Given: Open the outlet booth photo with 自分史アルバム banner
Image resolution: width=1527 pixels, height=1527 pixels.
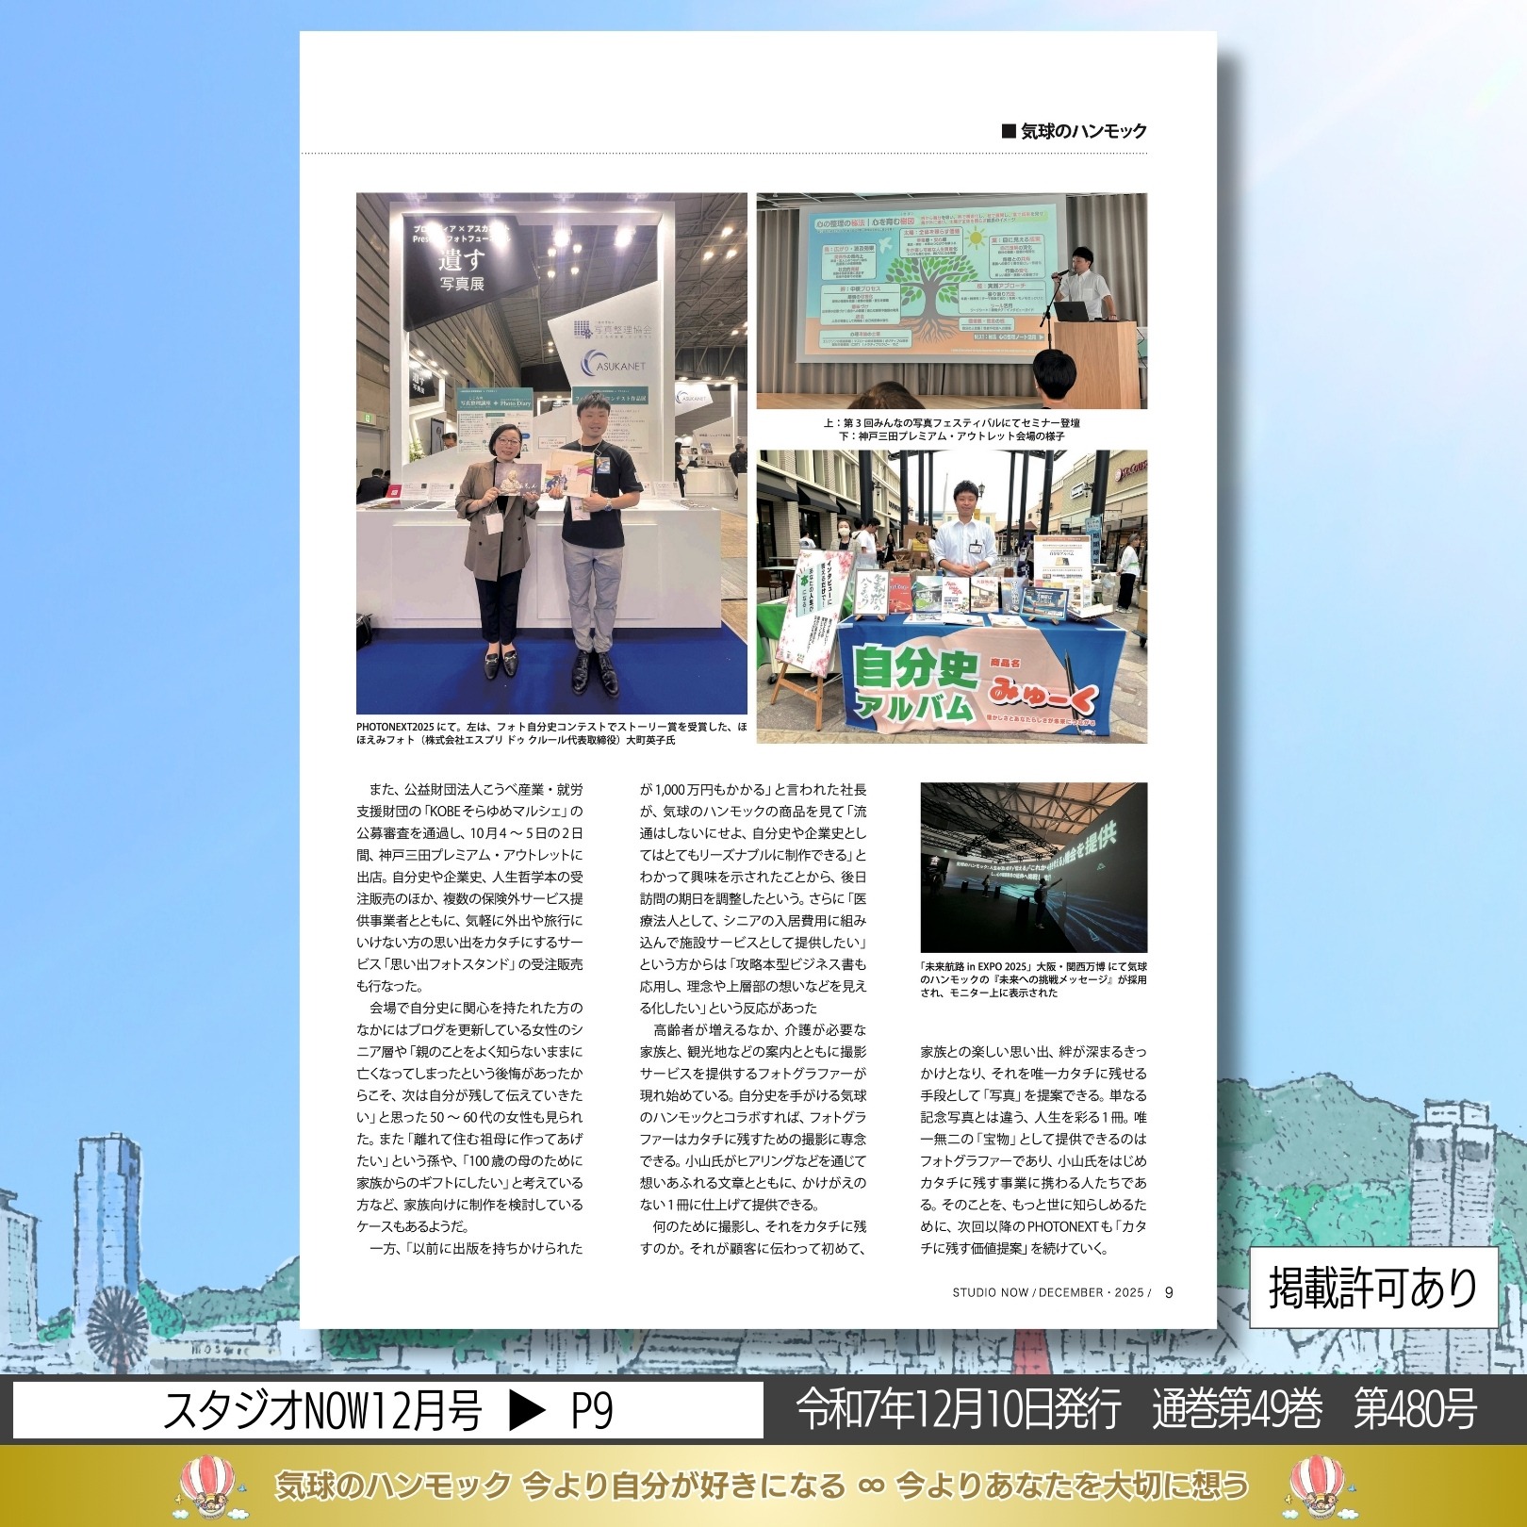Looking at the screenshot, I should point(952,597).
